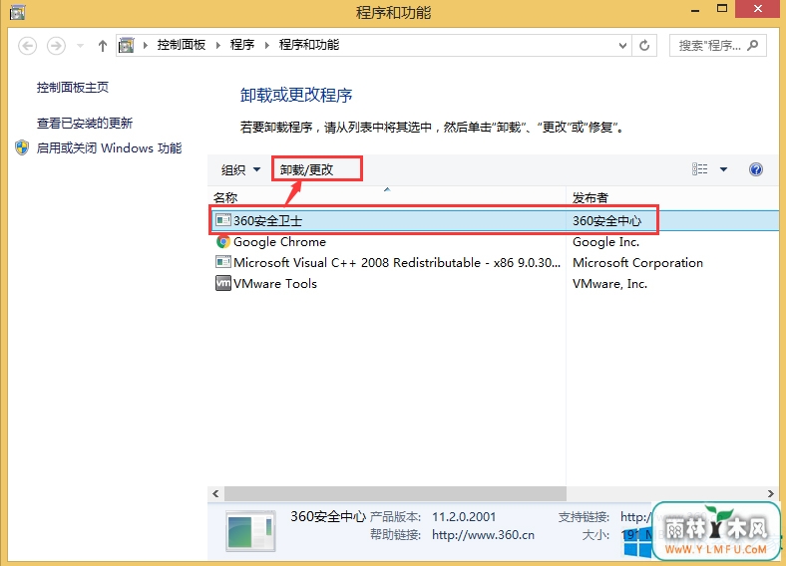Viewport: 786px width, 566px height.
Task: Open recent locations dropdown arrow
Action: (x=79, y=45)
